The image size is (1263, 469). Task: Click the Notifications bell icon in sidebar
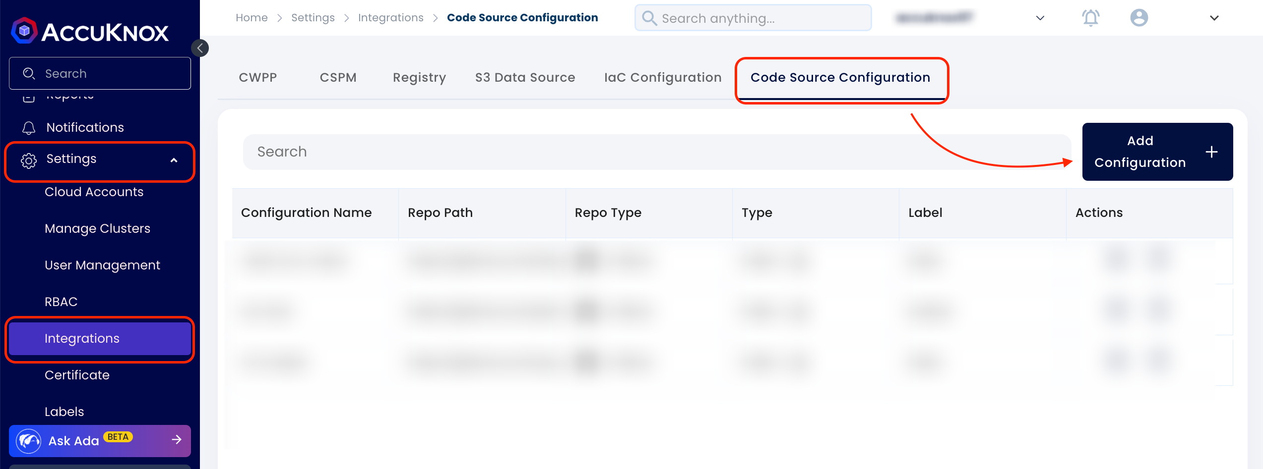[x=29, y=128]
